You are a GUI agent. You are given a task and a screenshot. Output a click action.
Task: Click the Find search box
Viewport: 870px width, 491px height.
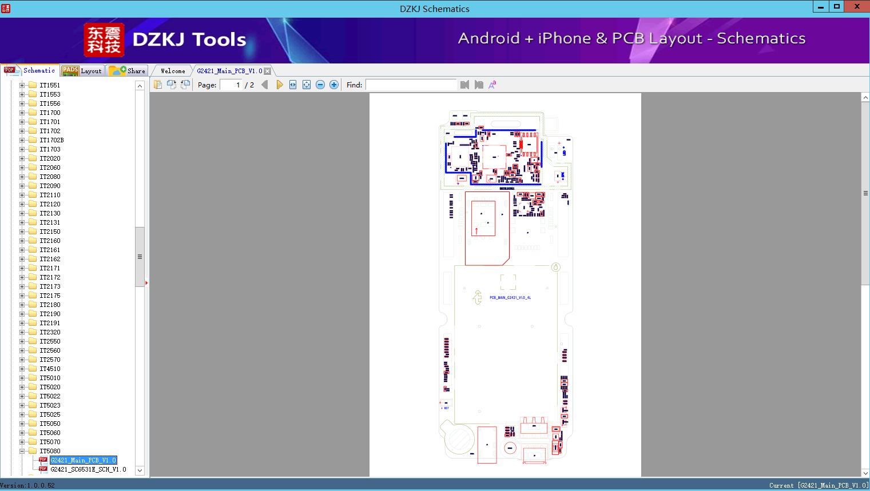pos(411,85)
